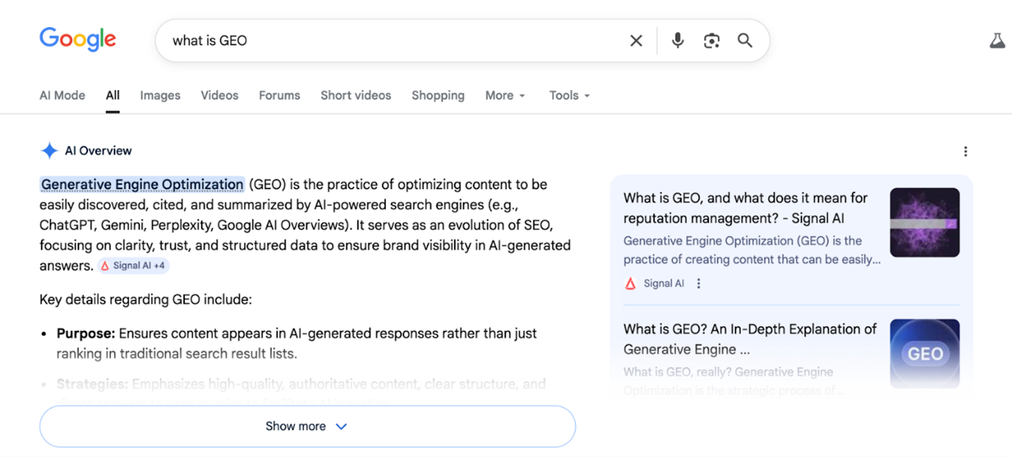Click the Google logo
This screenshot has height=457, width=1012.
[x=77, y=40]
